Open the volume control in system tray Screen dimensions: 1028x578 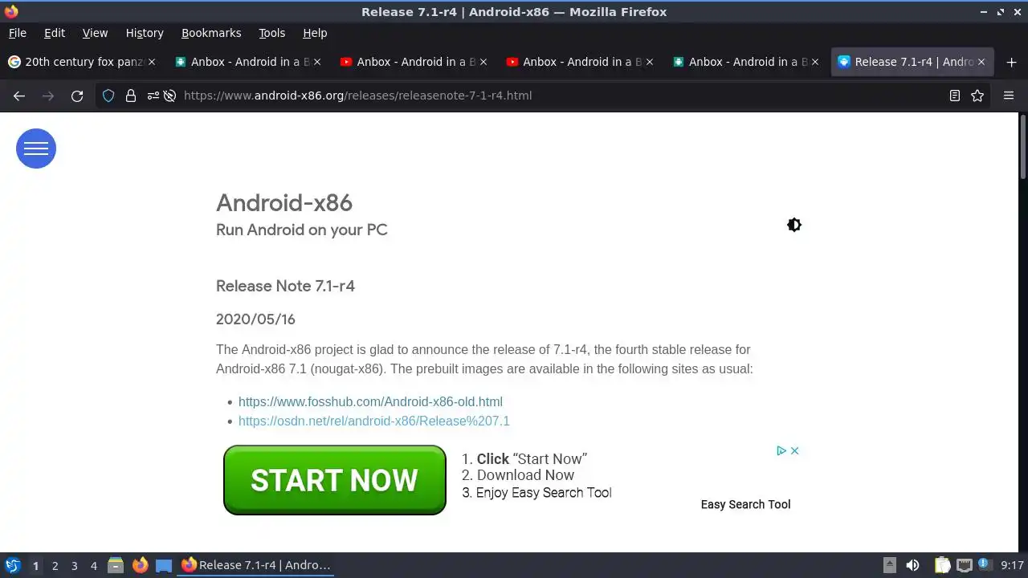coord(912,565)
